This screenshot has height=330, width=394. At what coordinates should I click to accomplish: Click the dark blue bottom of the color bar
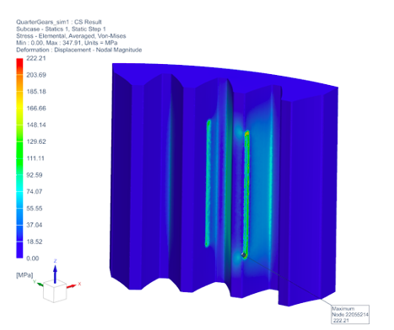(x=19, y=250)
